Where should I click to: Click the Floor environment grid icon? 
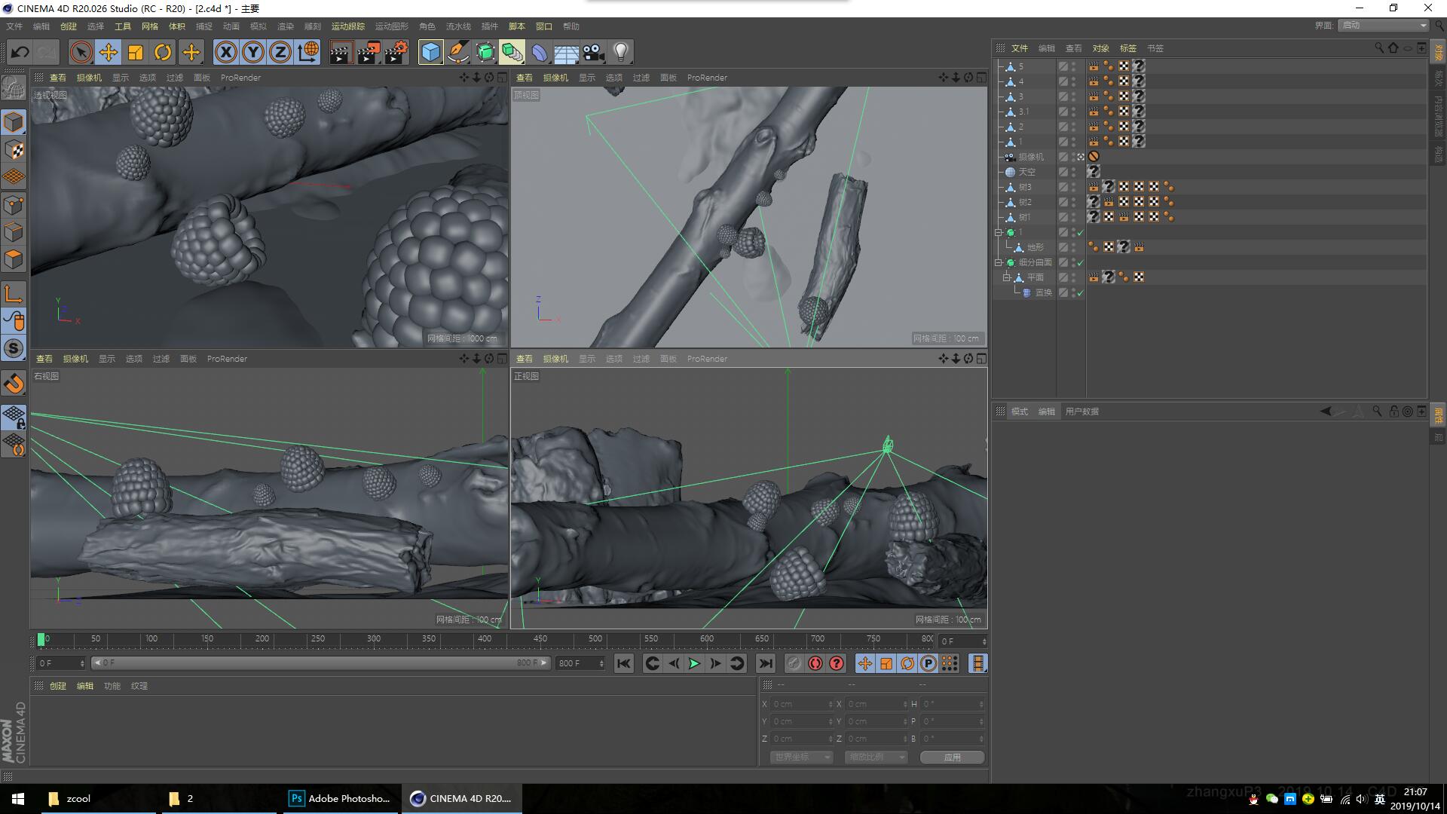pos(566,52)
